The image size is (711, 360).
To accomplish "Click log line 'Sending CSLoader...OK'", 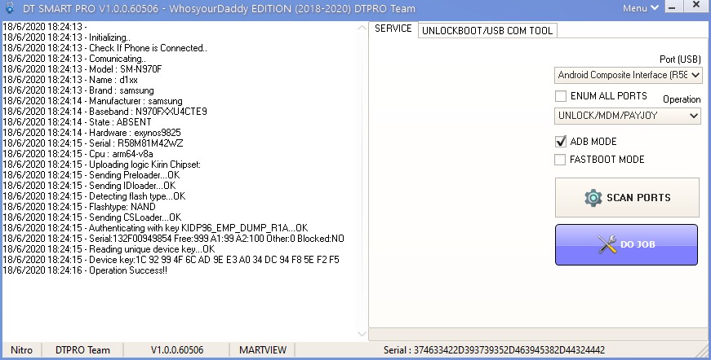I will click(92, 217).
